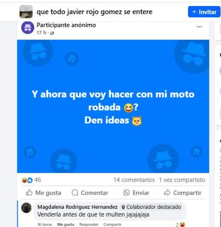Click the anonymous participant avatar icon
Screen dimensions: 221x227
(x=28, y=27)
